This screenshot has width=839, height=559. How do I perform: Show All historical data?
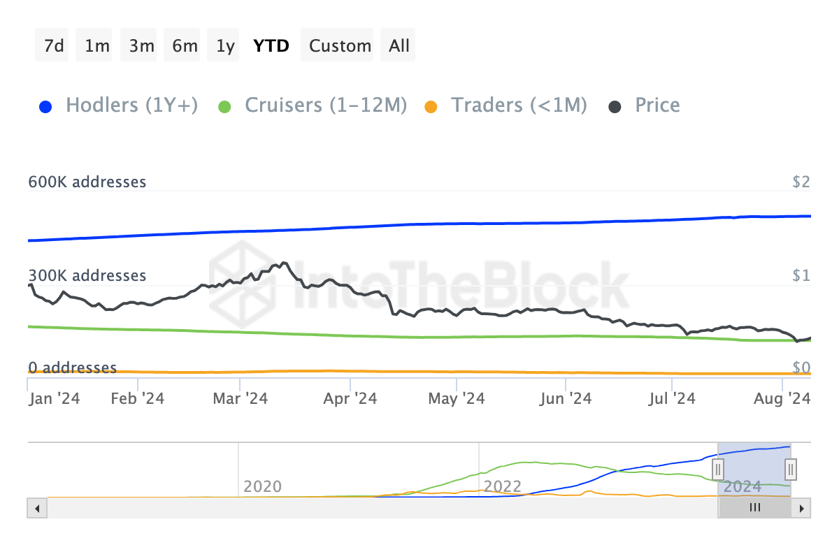(399, 46)
